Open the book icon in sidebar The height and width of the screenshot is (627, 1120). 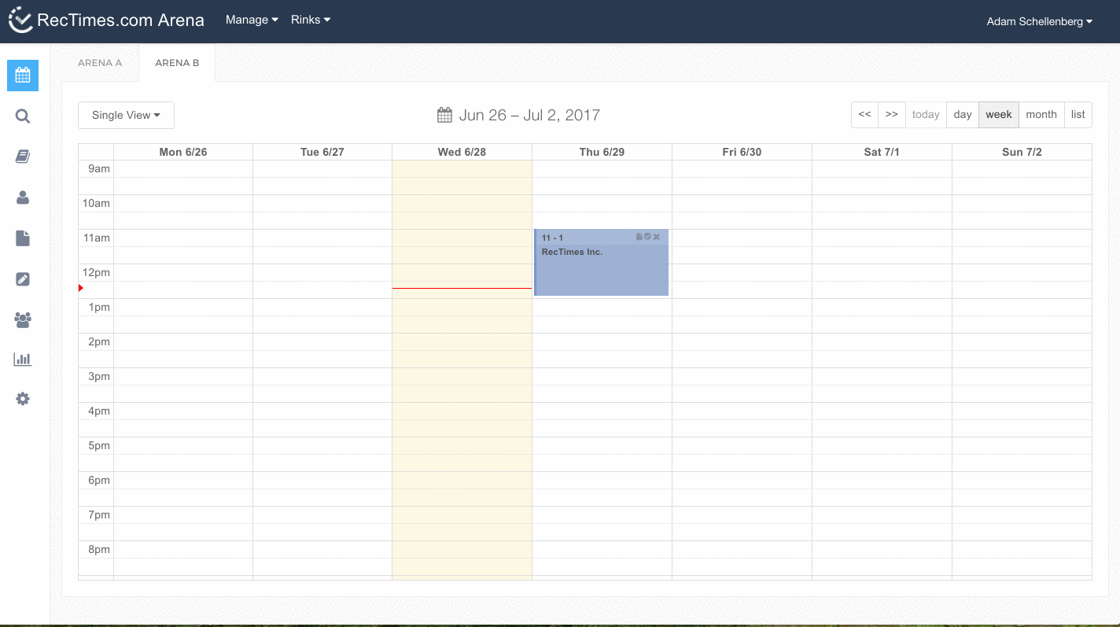point(23,157)
